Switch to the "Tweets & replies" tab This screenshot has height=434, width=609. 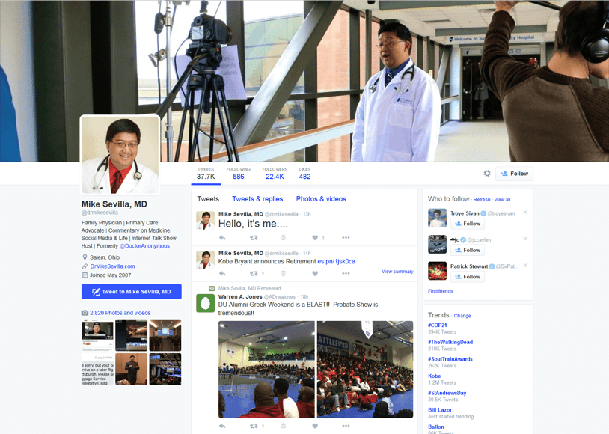point(258,198)
